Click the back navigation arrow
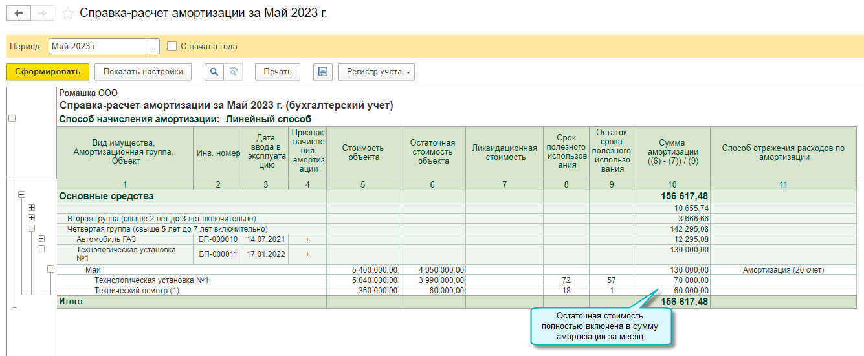Screen dimensions: 864x356 (x=18, y=13)
